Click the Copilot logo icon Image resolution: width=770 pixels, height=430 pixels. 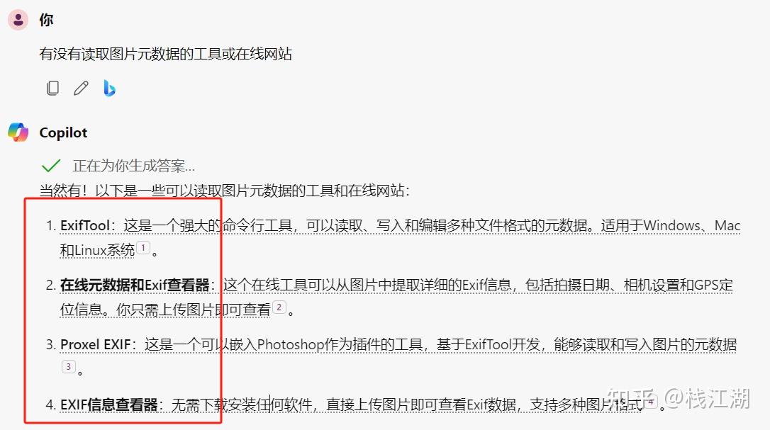pos(18,132)
